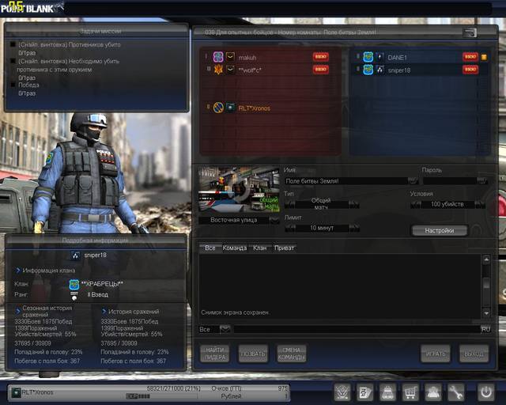Click the chat message input field
The width and height of the screenshot is (506, 405).
[357, 329]
